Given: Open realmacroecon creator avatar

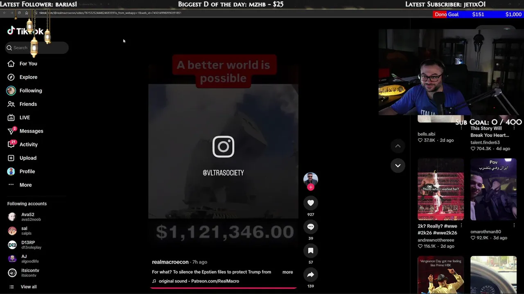Looking at the screenshot, I should (311, 179).
